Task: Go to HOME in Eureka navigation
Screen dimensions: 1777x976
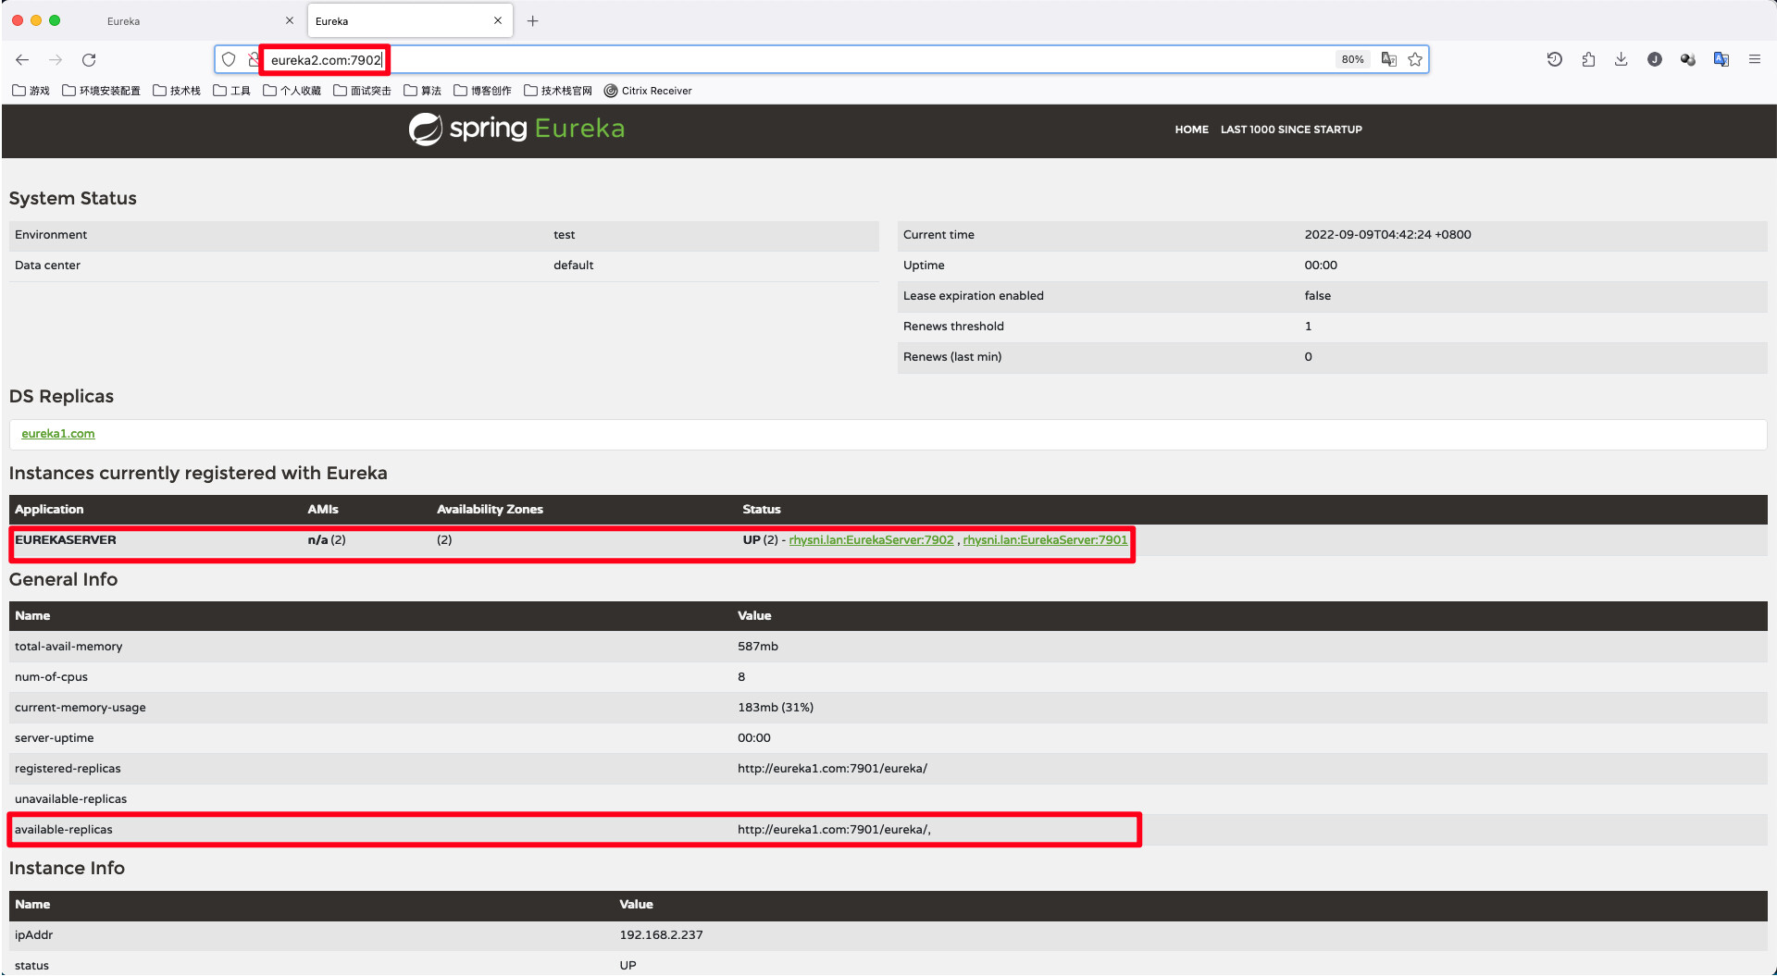Action: pyautogui.click(x=1191, y=130)
